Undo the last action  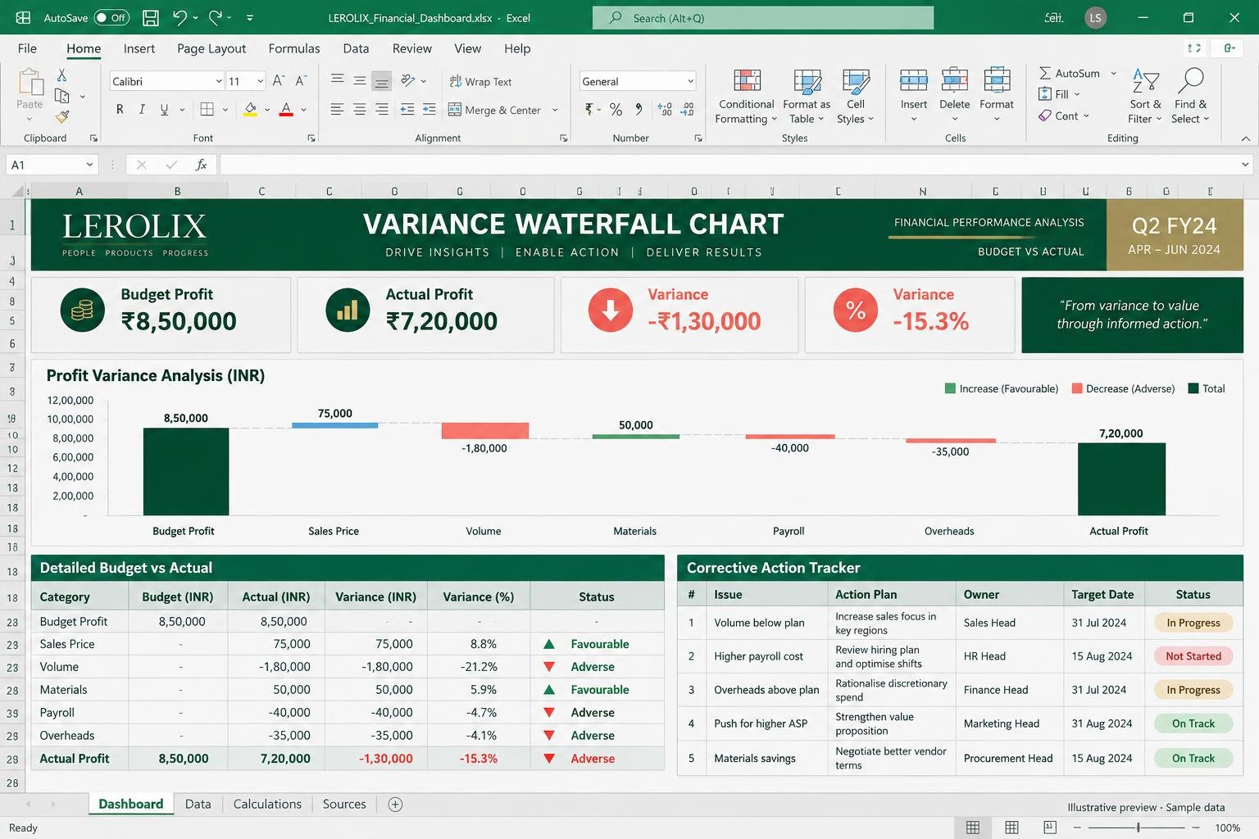[180, 17]
